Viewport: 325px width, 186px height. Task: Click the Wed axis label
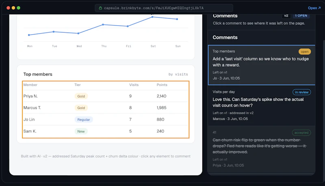pos(79,46)
